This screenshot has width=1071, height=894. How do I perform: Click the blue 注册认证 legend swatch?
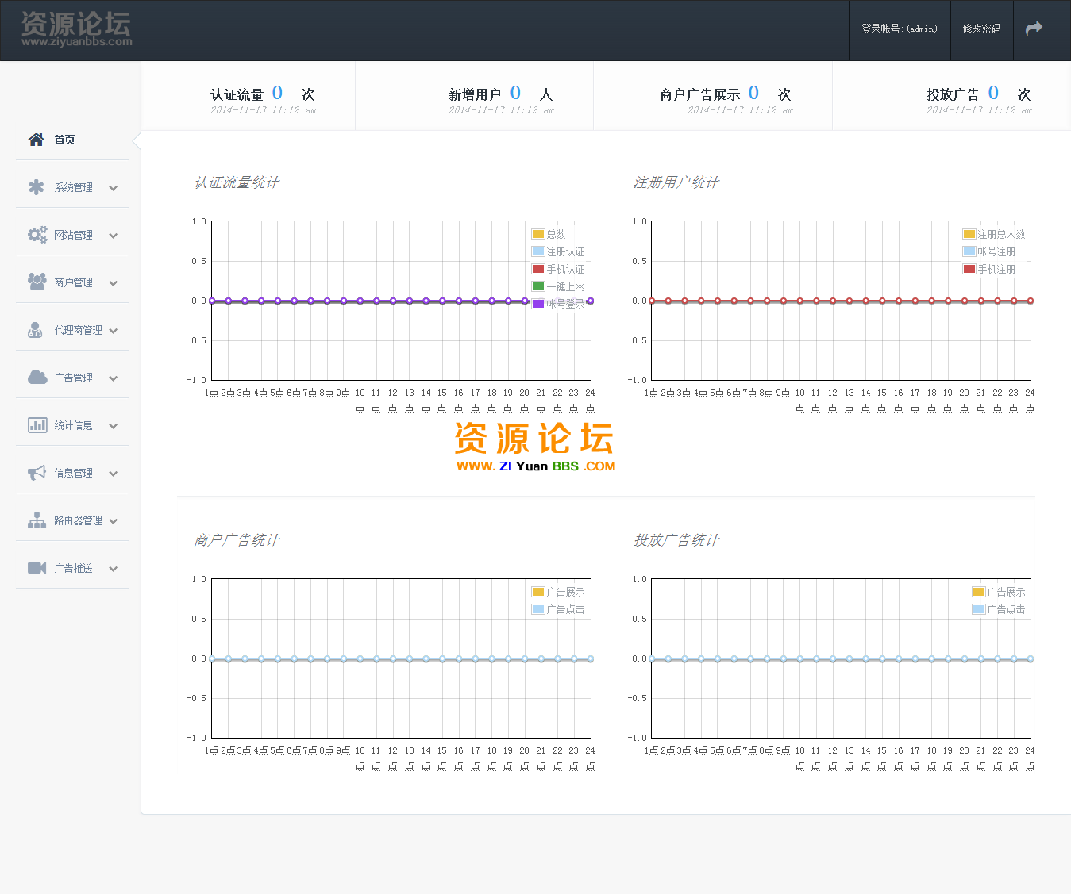538,251
